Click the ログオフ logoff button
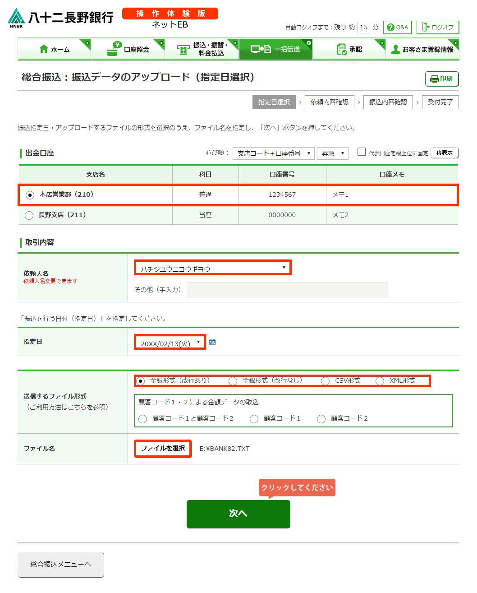Screen dimensions: 477x593 (437, 28)
